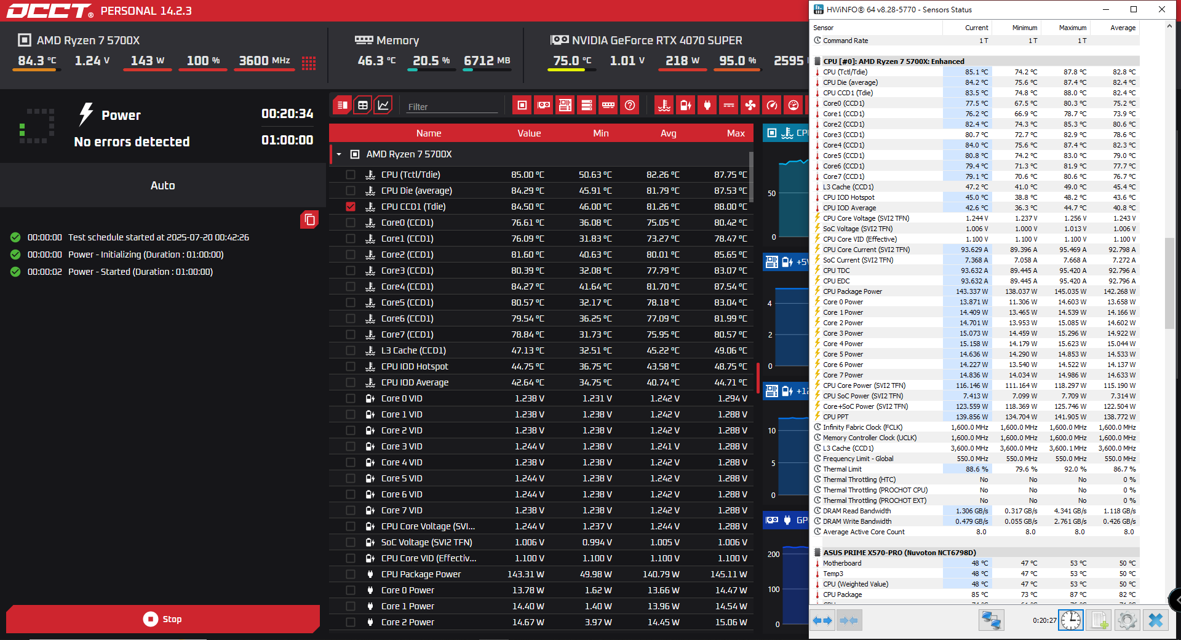The width and height of the screenshot is (1181, 640).
Task: Filter by temperature sensors icon
Action: [x=664, y=105]
